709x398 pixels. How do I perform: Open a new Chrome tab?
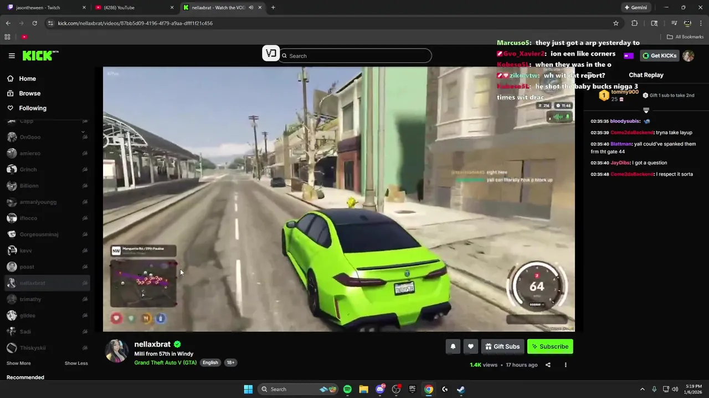273,8
